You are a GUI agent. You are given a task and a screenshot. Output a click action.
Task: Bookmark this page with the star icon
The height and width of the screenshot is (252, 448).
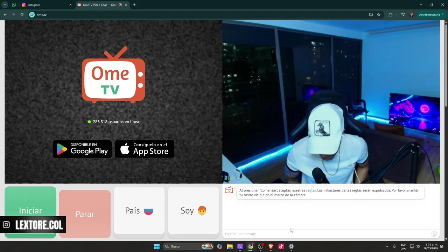pyautogui.click(x=379, y=15)
